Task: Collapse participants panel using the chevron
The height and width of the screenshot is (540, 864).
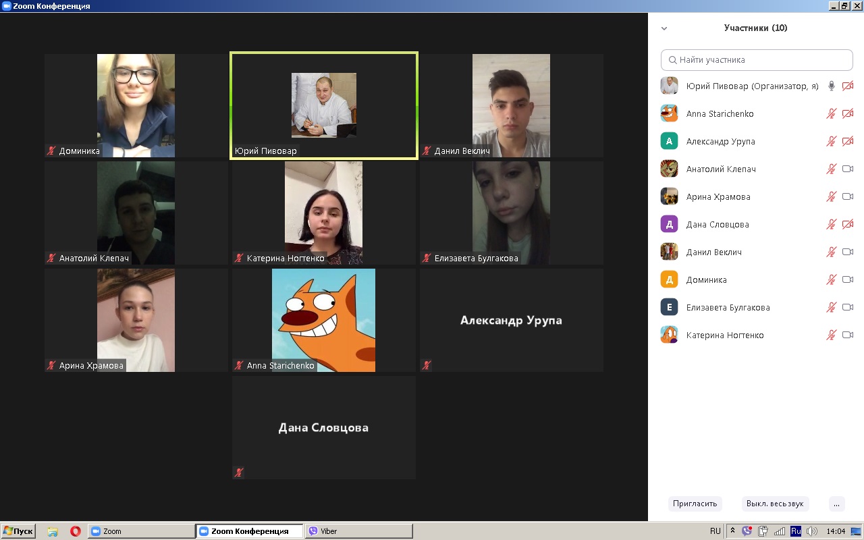Action: [x=664, y=28]
